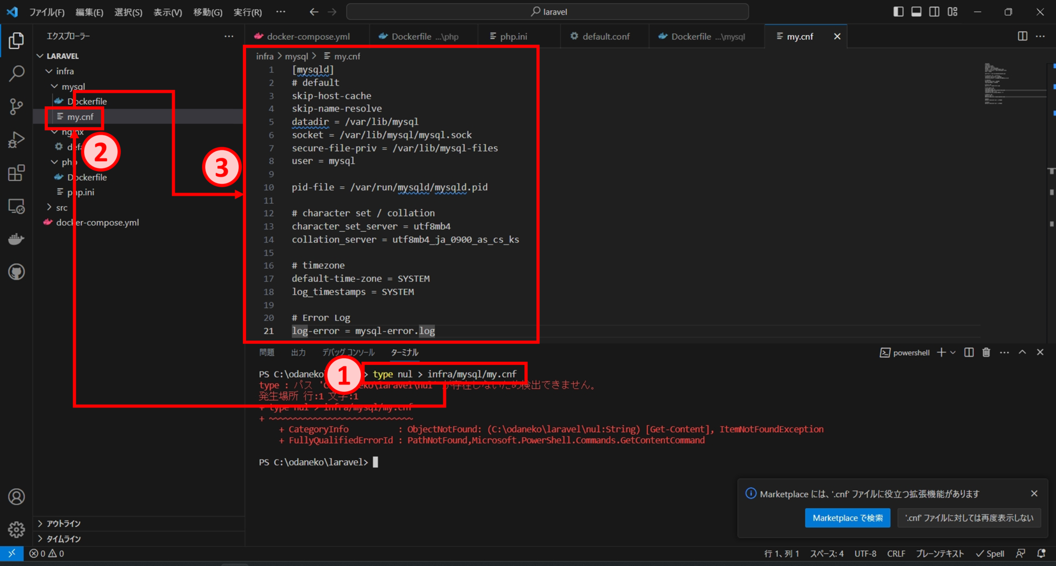Switch to the php.ini editor tab
The image size is (1056, 566).
[514, 36]
